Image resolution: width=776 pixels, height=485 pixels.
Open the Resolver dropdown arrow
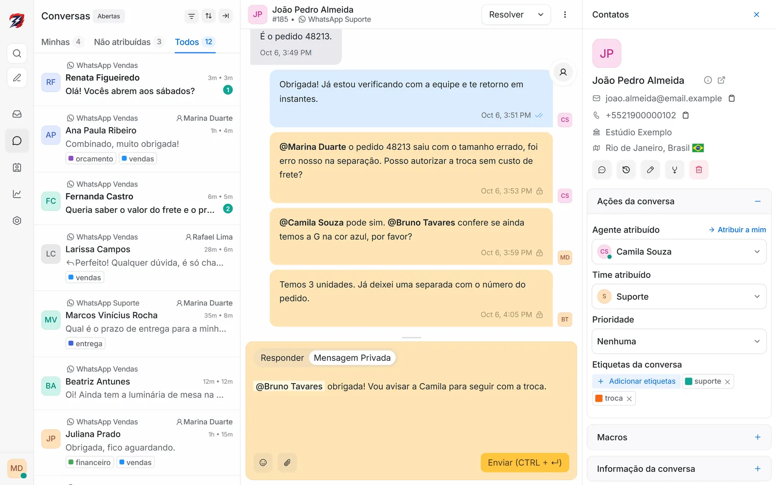[541, 15]
